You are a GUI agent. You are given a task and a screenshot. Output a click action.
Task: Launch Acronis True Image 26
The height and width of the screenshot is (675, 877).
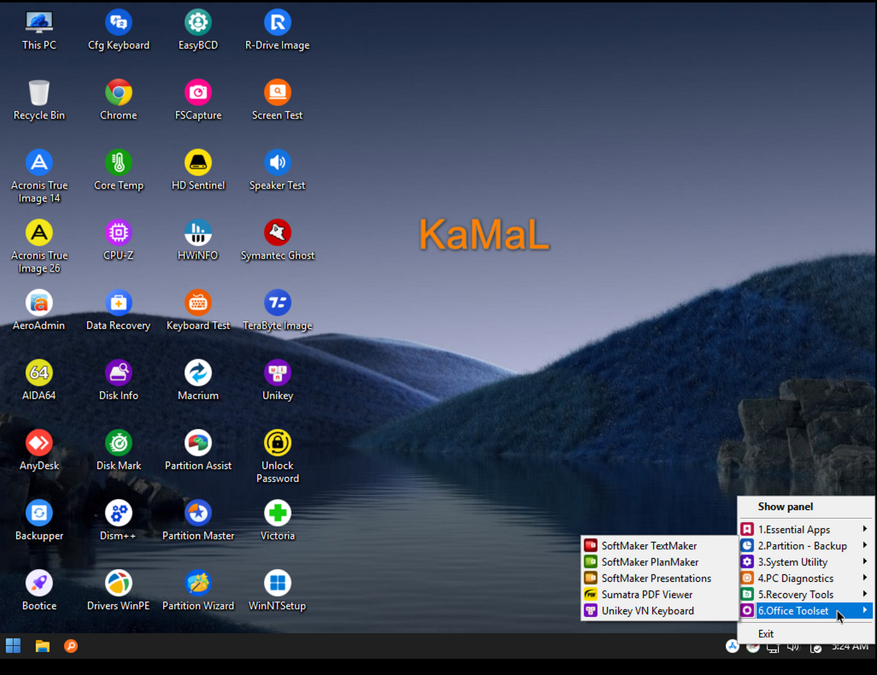39,247
